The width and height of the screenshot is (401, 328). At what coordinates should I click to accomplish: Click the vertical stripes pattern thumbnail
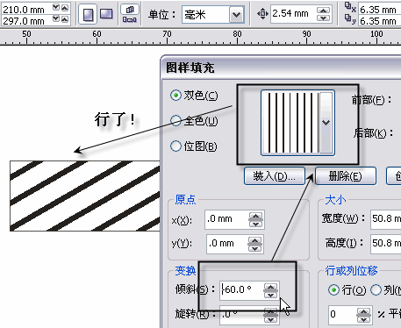click(290, 123)
